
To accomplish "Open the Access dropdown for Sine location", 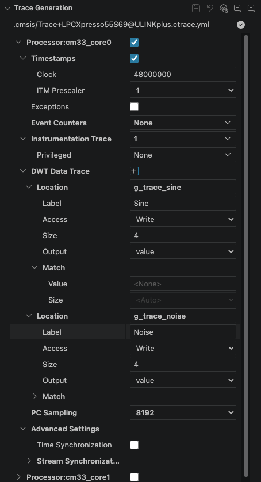I will click(x=183, y=220).
